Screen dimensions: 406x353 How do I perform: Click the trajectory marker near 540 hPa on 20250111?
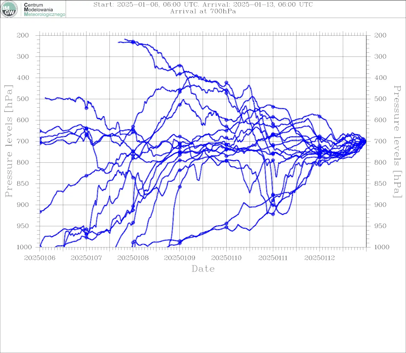pyautogui.click(x=273, y=107)
